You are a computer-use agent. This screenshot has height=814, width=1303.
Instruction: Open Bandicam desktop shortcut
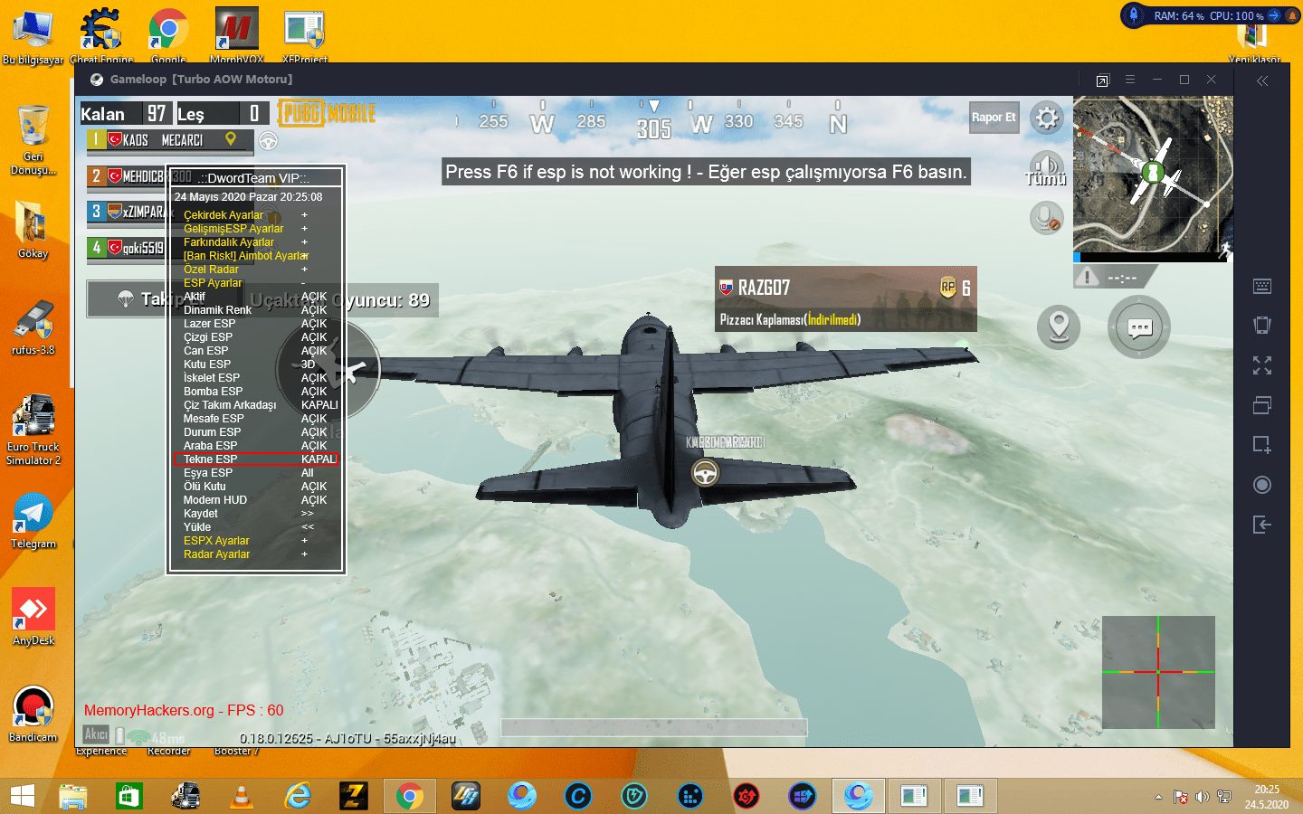33,714
